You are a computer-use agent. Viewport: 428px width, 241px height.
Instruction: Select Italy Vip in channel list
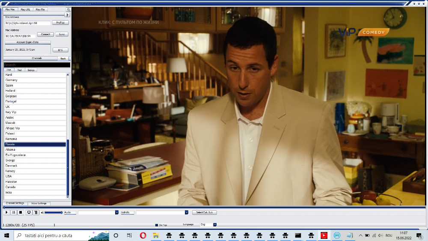(x=35, y=112)
